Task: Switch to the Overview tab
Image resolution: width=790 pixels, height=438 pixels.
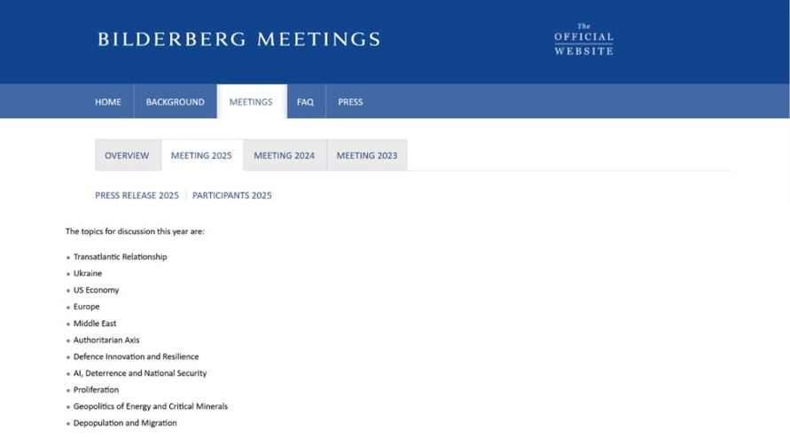Action: click(x=127, y=156)
